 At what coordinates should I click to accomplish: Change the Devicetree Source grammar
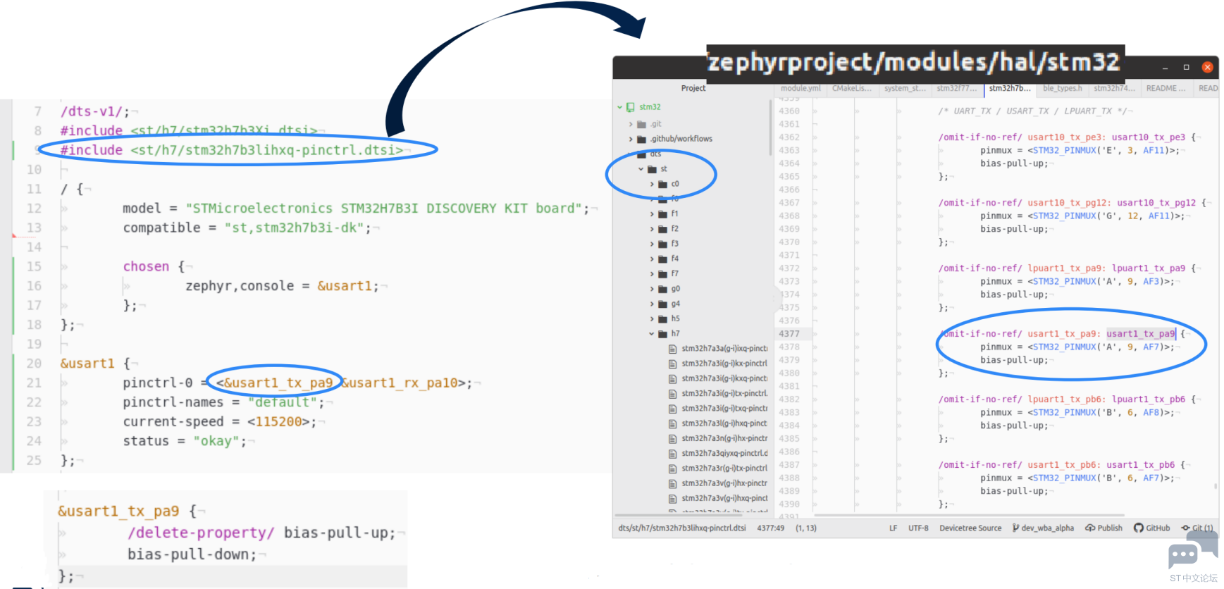[970, 528]
